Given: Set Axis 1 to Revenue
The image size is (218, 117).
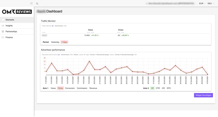Looking at the screenshot, I should click(93, 88).
